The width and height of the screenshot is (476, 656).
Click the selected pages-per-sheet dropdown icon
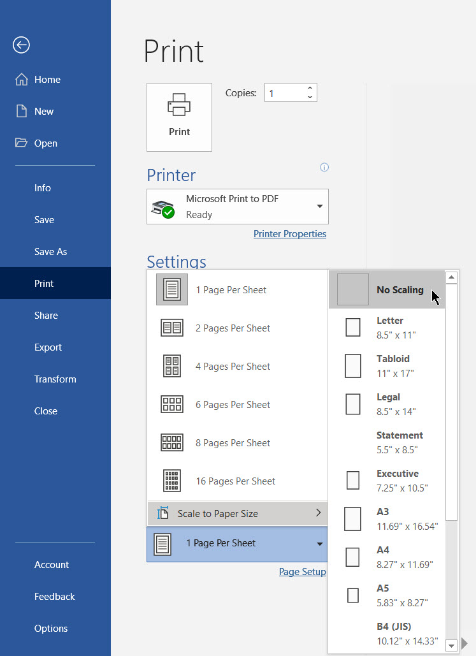pos(162,544)
